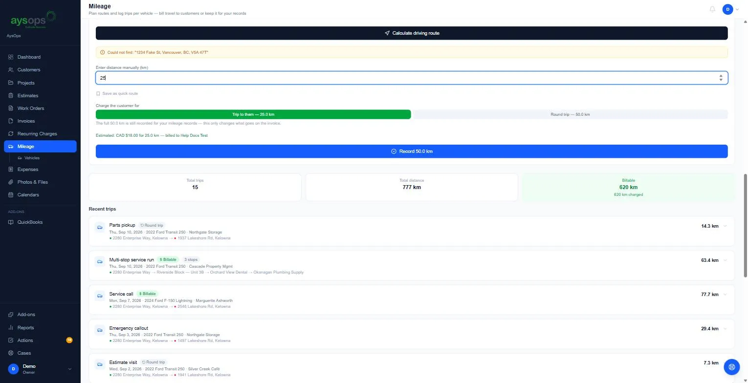Image resolution: width=748 pixels, height=383 pixels.
Task: Expand the Multi-stop service run trip
Action: 725,260
